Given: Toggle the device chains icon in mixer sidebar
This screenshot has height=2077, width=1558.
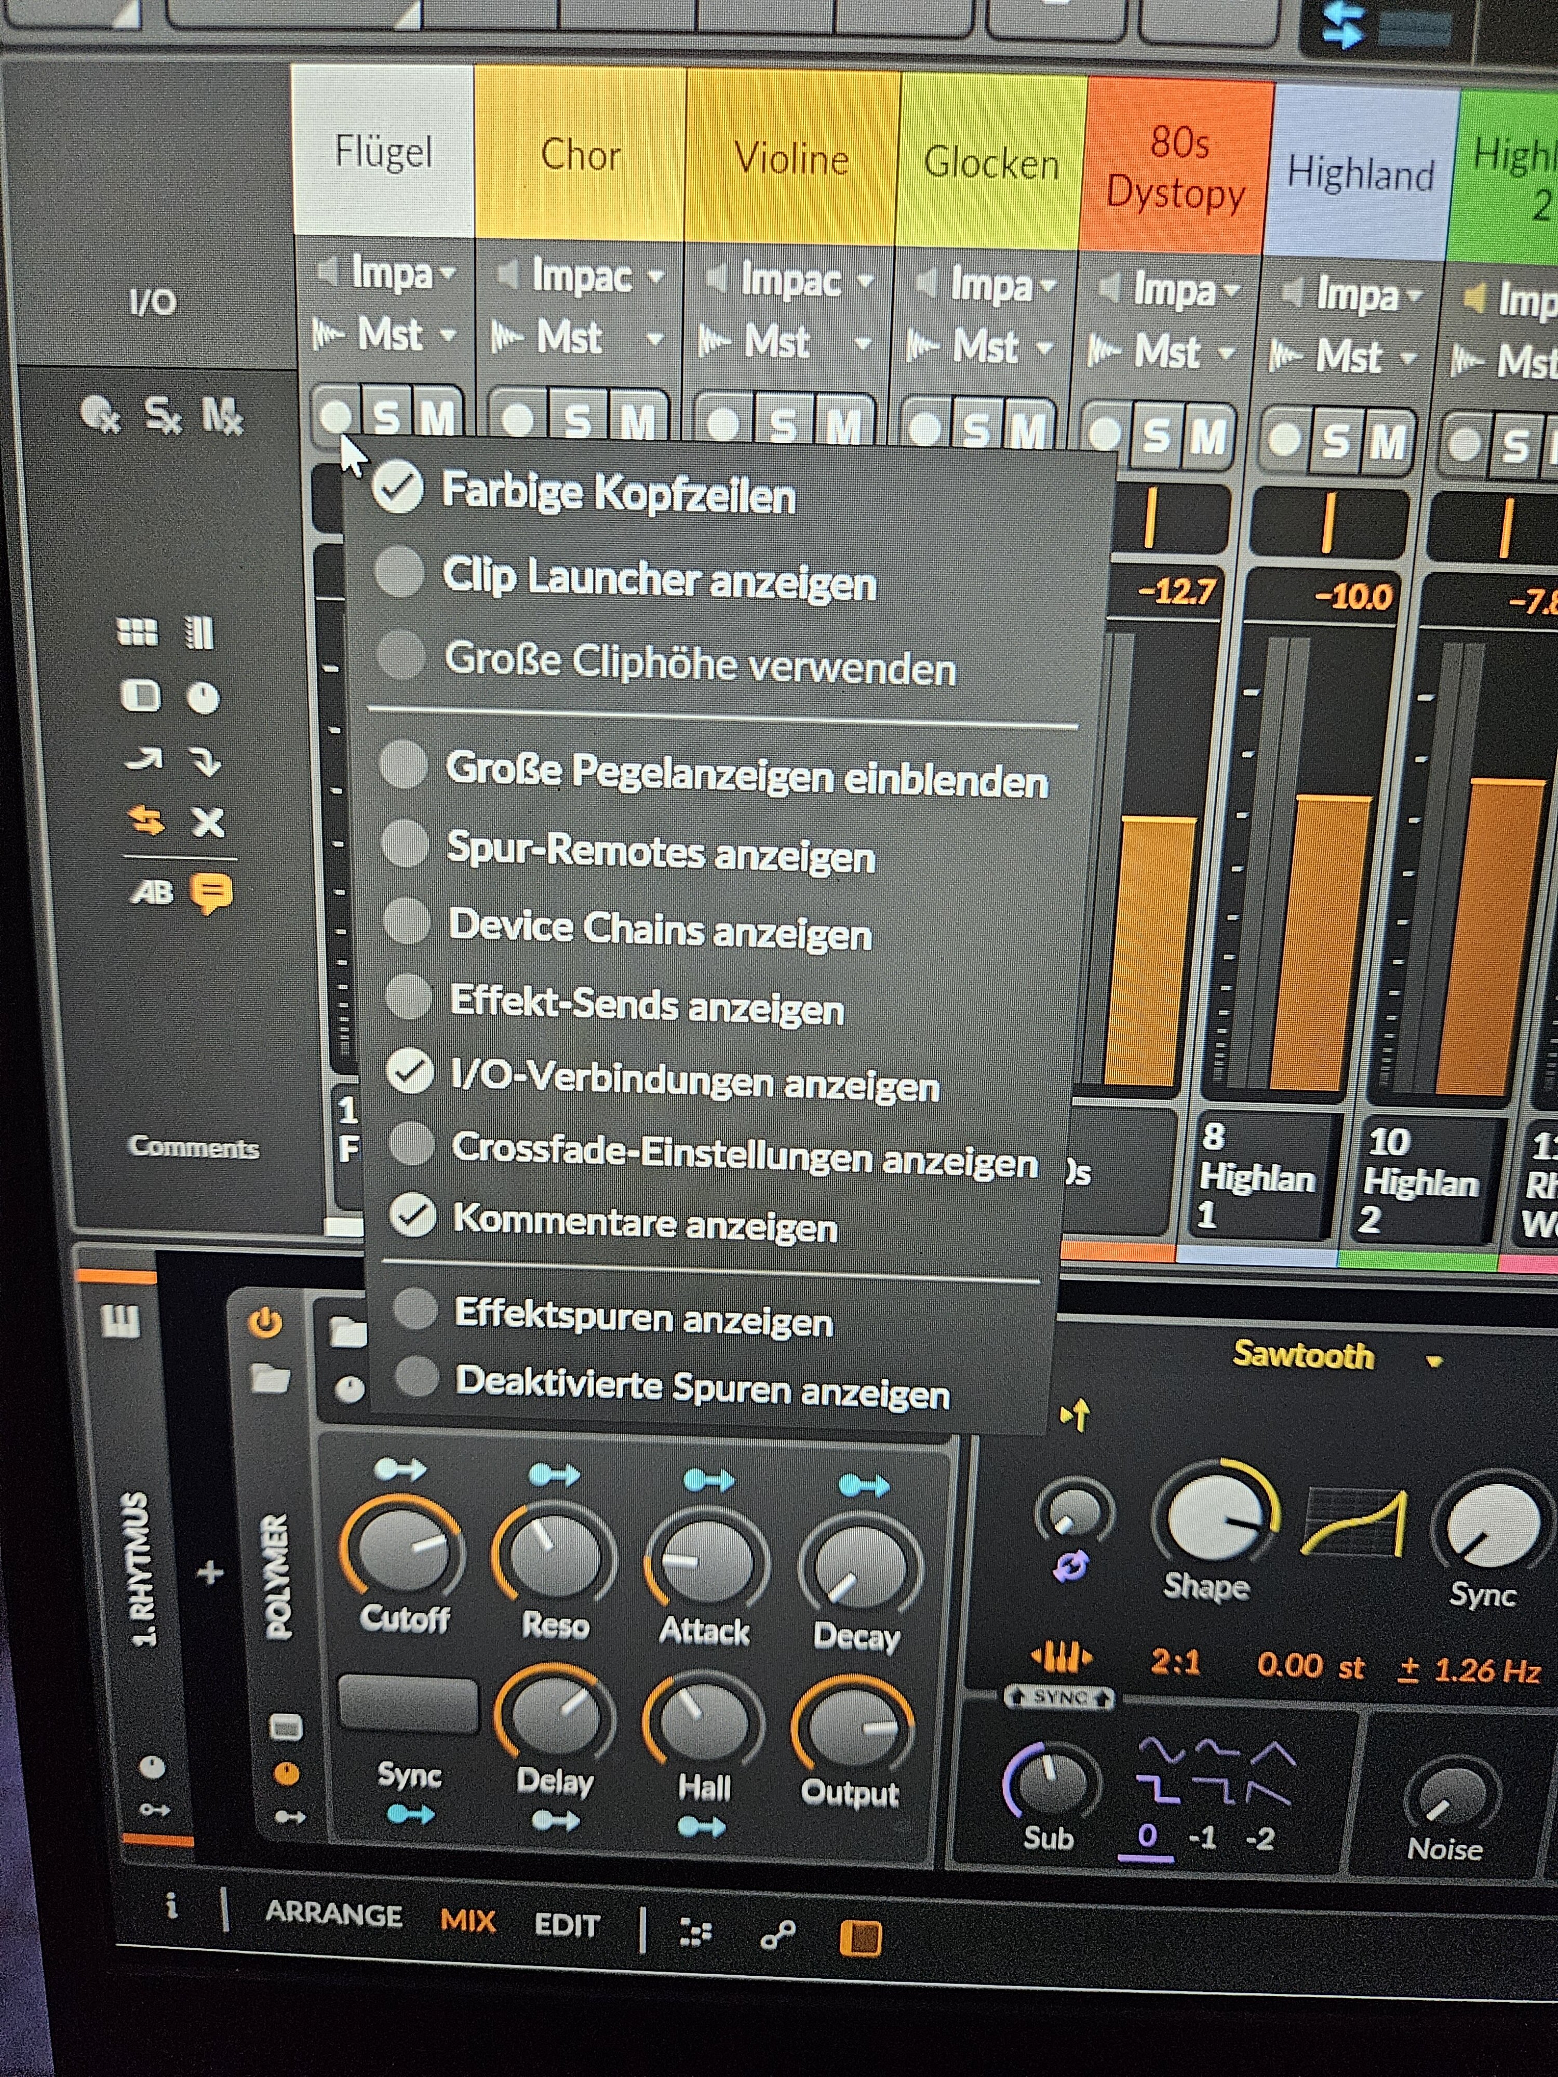Looking at the screenshot, I should pyautogui.click(x=141, y=697).
